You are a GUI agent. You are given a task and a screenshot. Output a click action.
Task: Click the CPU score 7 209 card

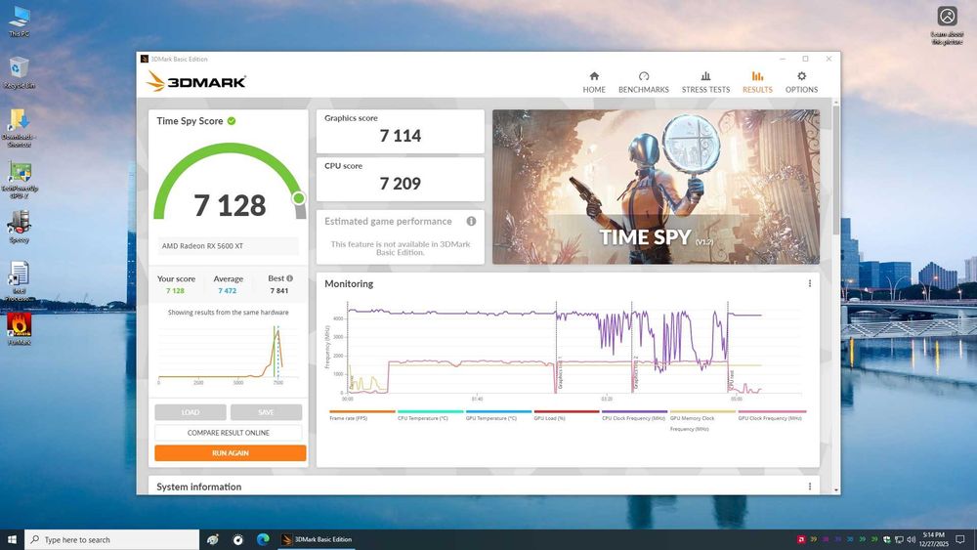click(x=400, y=179)
